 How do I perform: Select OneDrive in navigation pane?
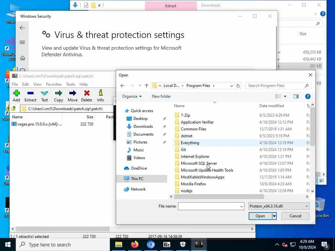coord(139,168)
